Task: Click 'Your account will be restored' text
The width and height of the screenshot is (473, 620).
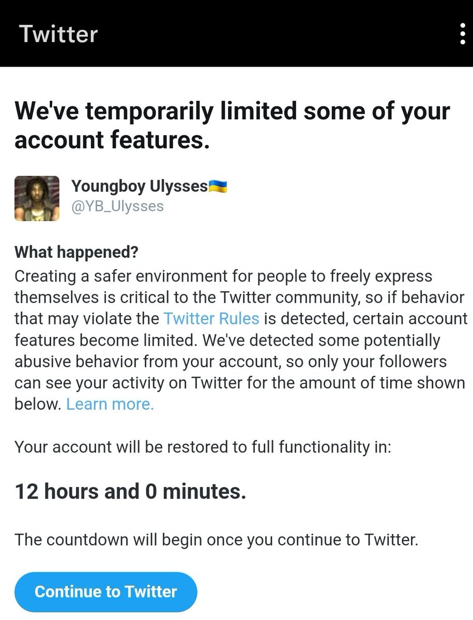Action: pyautogui.click(x=203, y=447)
